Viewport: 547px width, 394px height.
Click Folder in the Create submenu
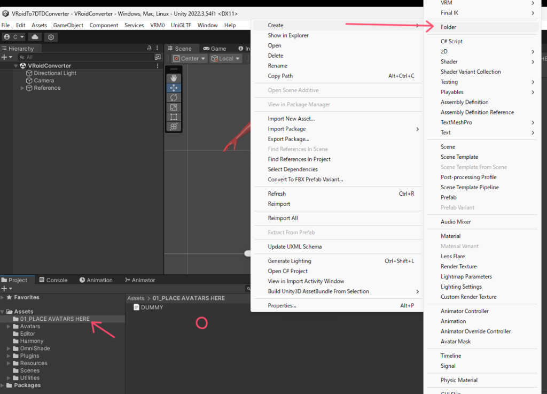pos(448,27)
